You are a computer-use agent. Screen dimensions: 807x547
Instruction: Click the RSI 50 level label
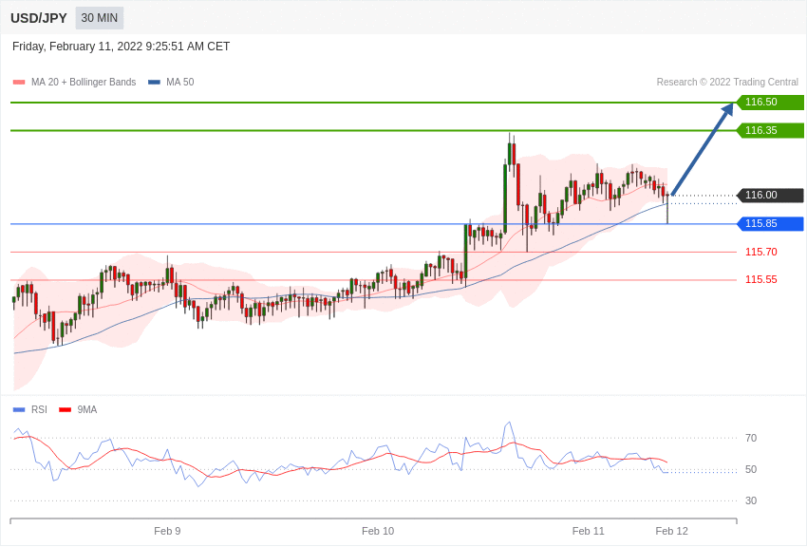click(751, 469)
